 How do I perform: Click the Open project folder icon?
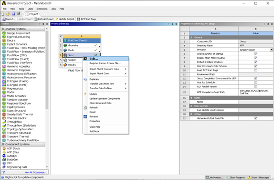point(8,14)
